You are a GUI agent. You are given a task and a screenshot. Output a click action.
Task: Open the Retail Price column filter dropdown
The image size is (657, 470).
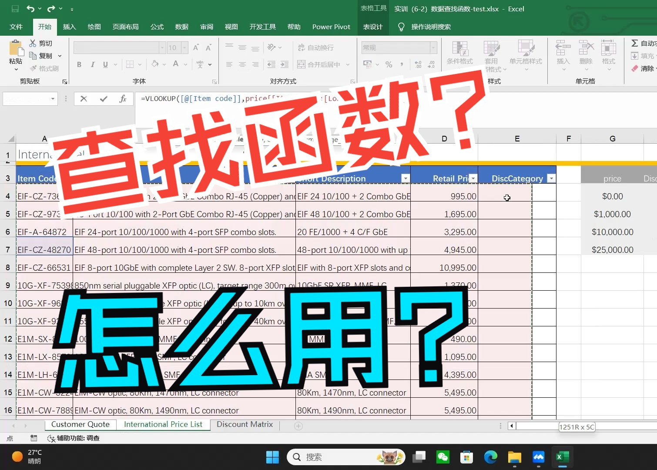473,178
